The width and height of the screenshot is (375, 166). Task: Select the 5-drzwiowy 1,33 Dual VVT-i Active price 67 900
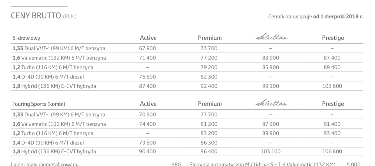click(147, 48)
